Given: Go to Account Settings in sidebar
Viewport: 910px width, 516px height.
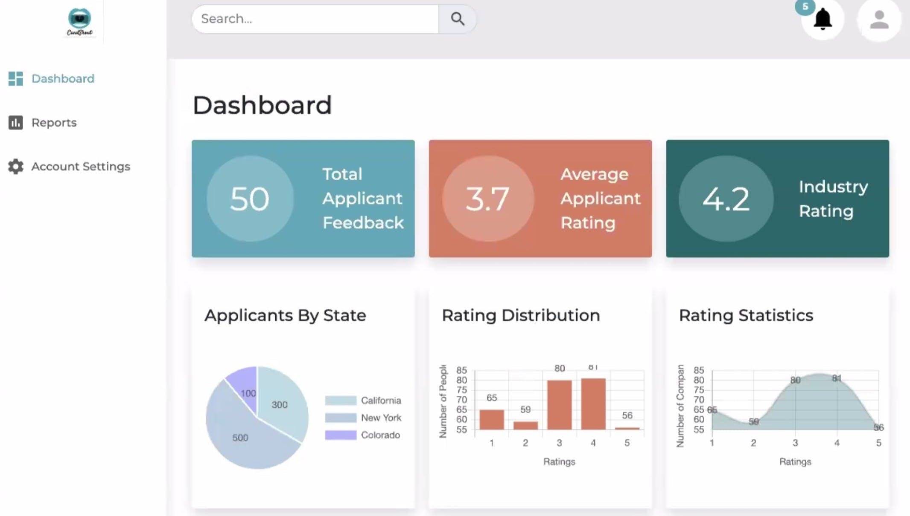Looking at the screenshot, I should [81, 167].
